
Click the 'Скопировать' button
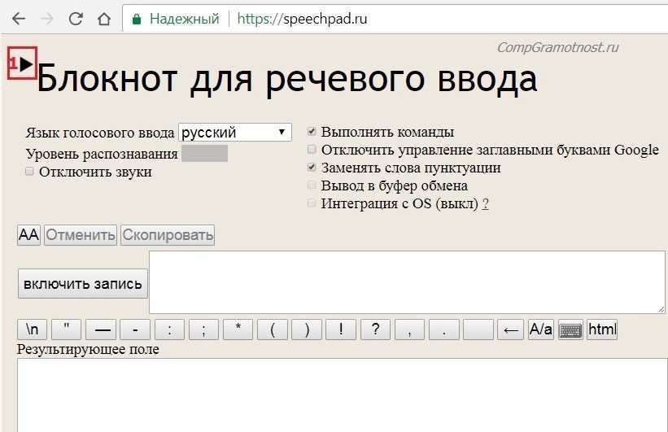tap(168, 235)
